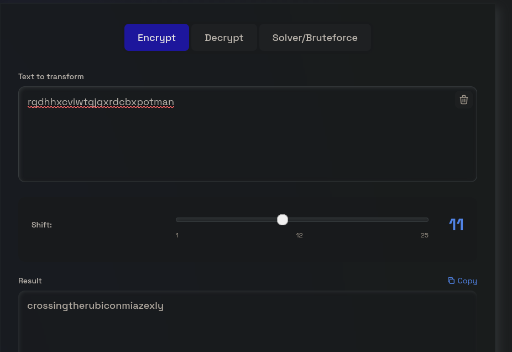Click the Result label
The width and height of the screenshot is (512, 352).
[30, 281]
